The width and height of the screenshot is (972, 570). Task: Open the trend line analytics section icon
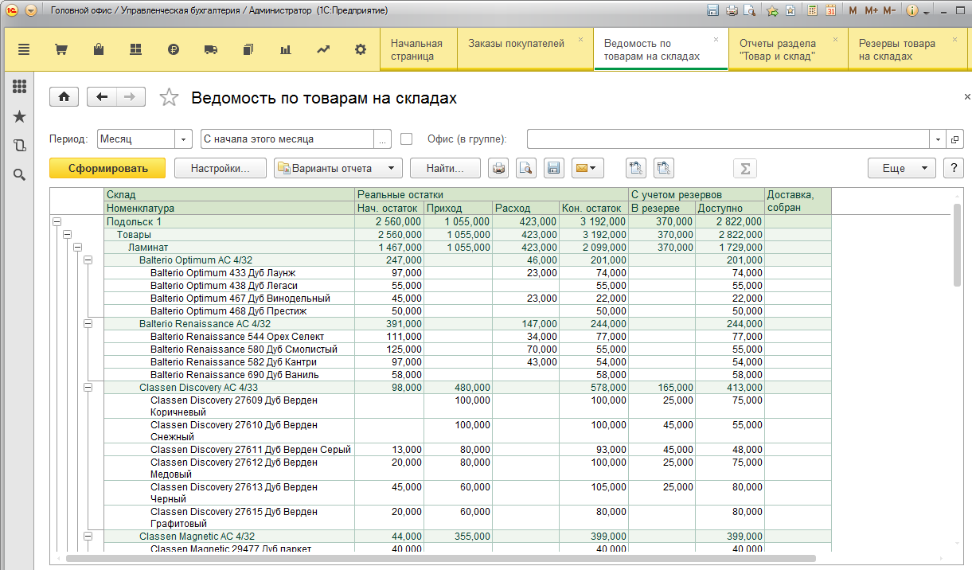(323, 49)
